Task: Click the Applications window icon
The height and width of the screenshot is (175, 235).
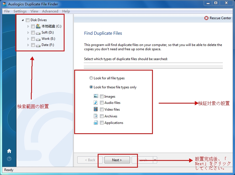Action: [96, 123]
